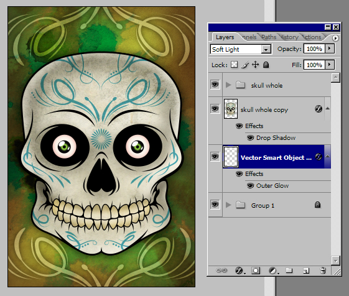The image size is (349, 296).
Task: Create a new layer icon
Action: pos(306,271)
